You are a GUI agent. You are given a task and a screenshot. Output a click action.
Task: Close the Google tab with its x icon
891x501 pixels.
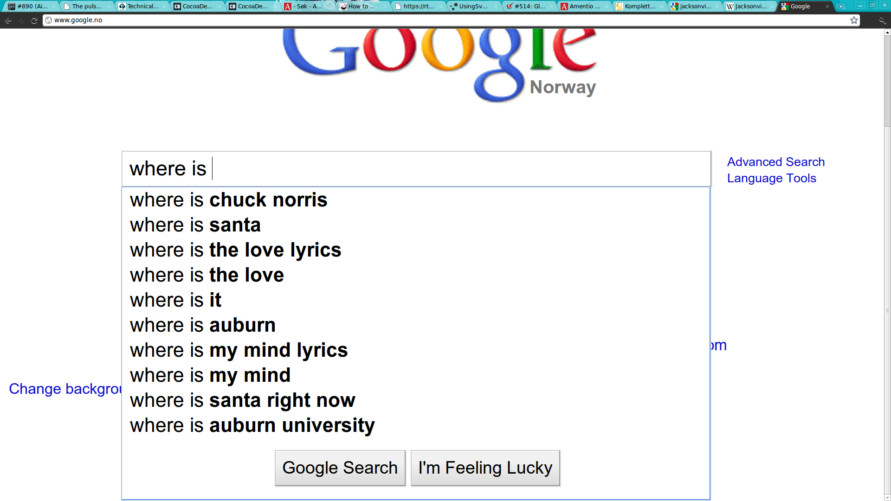(827, 6)
